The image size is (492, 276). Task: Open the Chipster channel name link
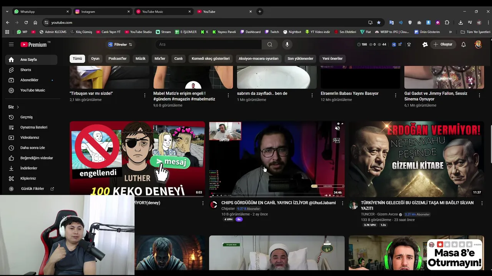click(228, 209)
